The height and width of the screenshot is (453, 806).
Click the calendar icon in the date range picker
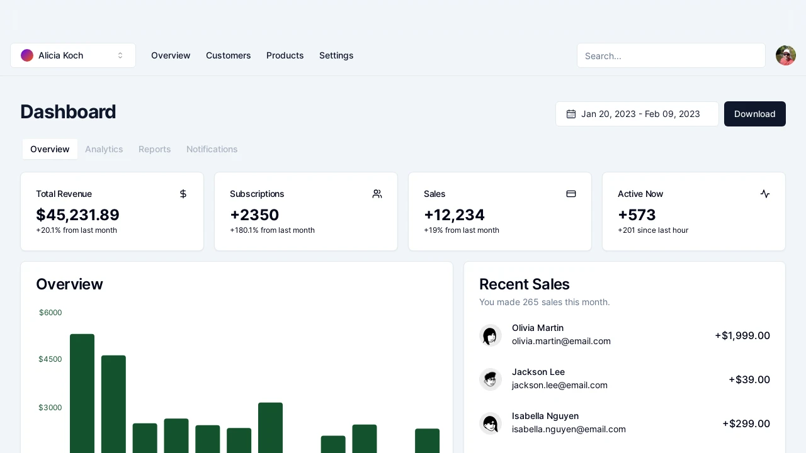(x=571, y=114)
